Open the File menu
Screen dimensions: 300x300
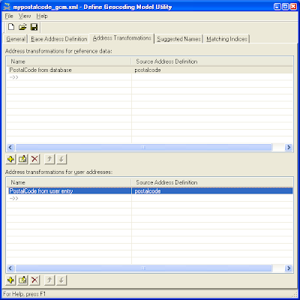[9, 16]
